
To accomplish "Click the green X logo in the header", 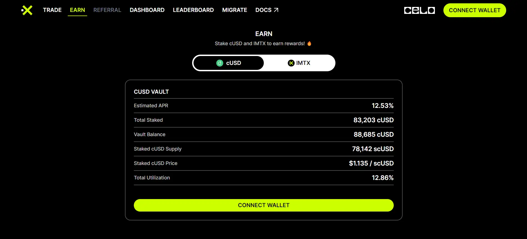I will click(x=27, y=10).
